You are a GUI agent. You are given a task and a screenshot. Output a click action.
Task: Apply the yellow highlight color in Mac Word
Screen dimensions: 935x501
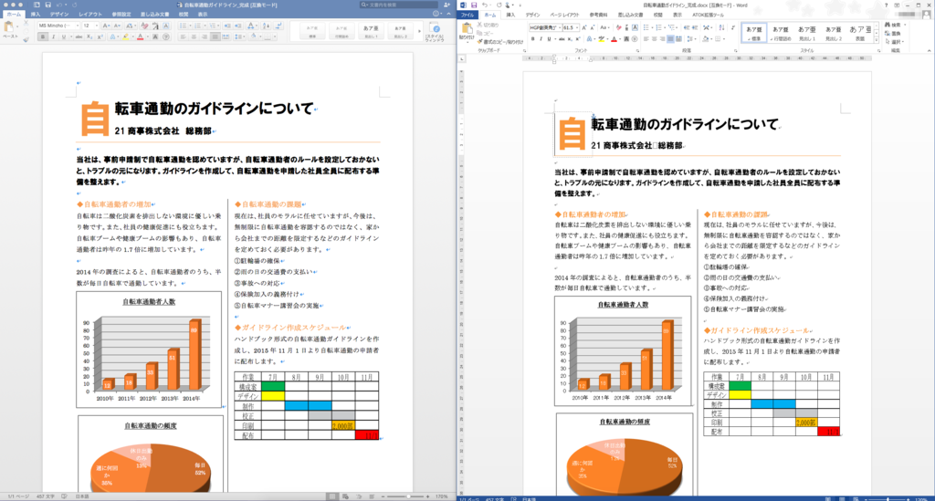125,37
